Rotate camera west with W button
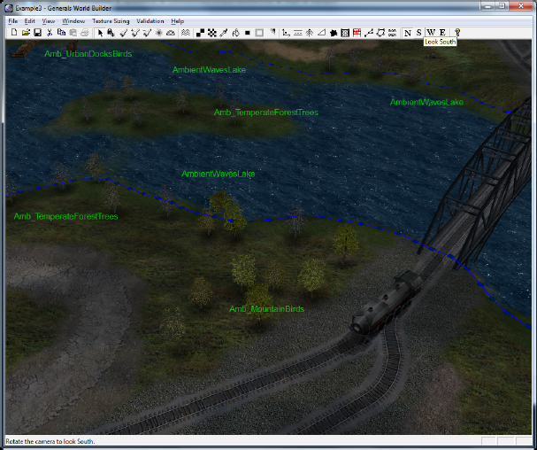This screenshot has width=537, height=450. [431, 33]
